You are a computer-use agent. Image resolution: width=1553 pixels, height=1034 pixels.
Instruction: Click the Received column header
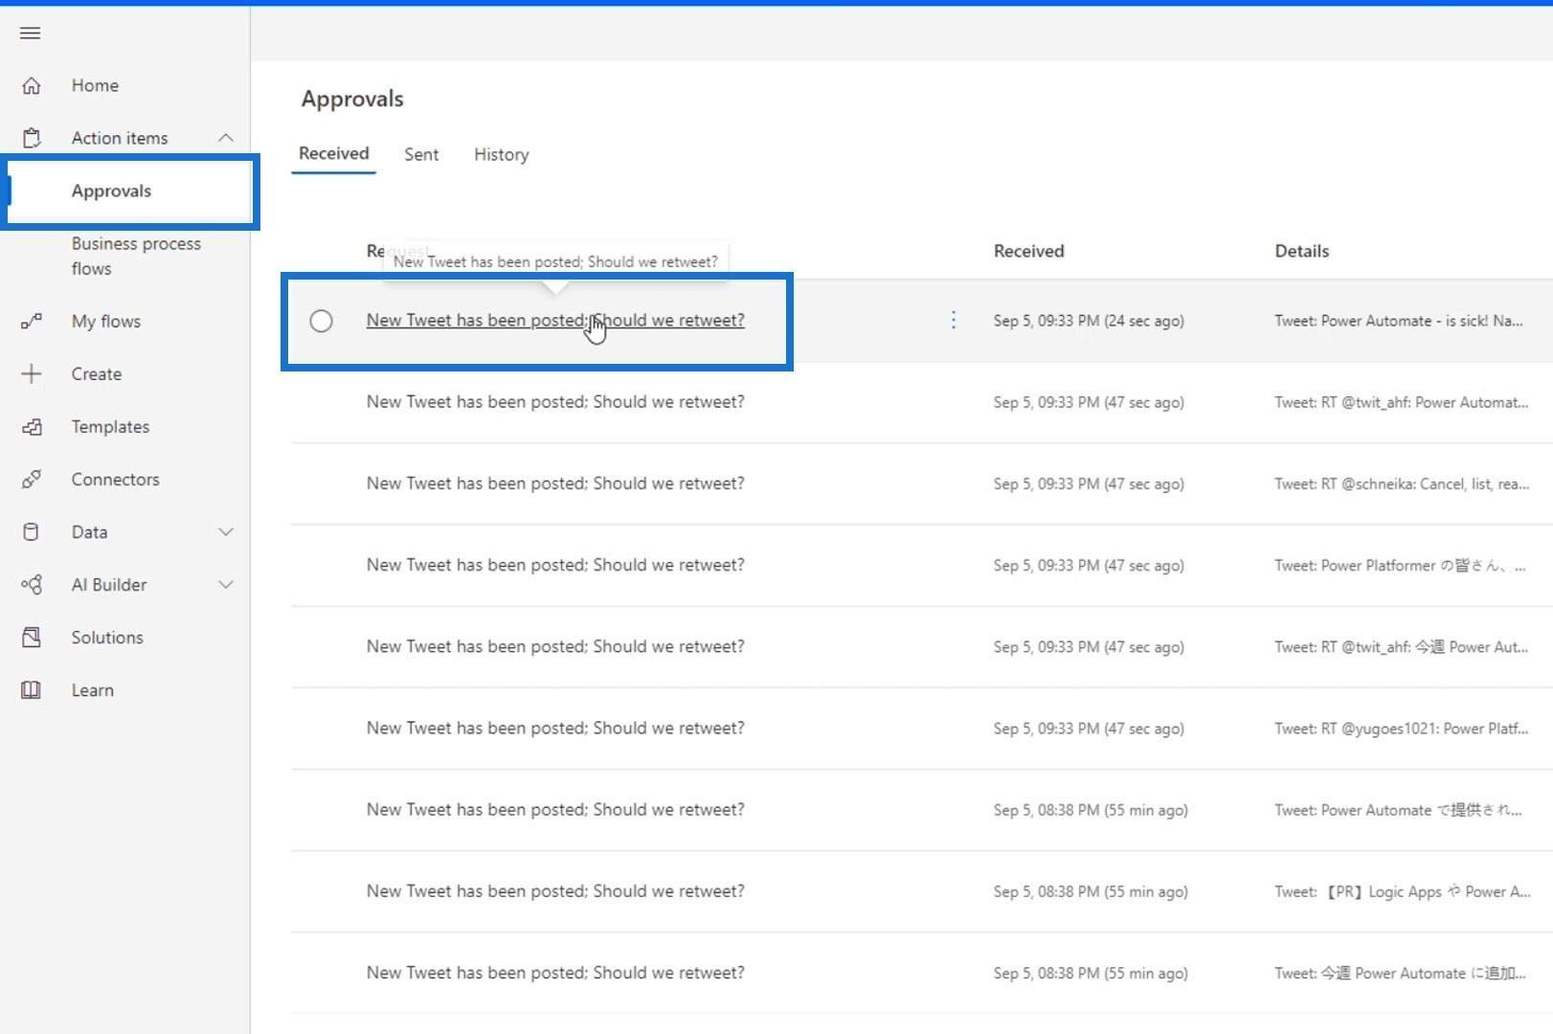[1028, 251]
